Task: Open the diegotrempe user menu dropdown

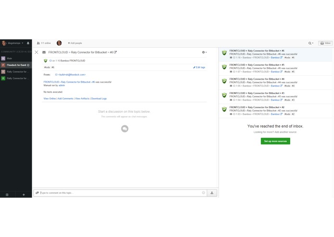Action: pyautogui.click(x=15, y=43)
